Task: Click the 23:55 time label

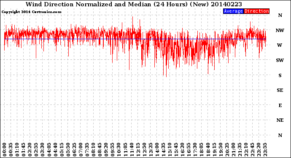Action: click(265, 150)
